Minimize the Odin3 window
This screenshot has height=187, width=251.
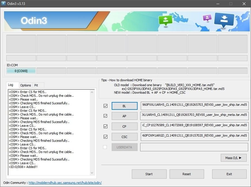click(x=218, y=4)
